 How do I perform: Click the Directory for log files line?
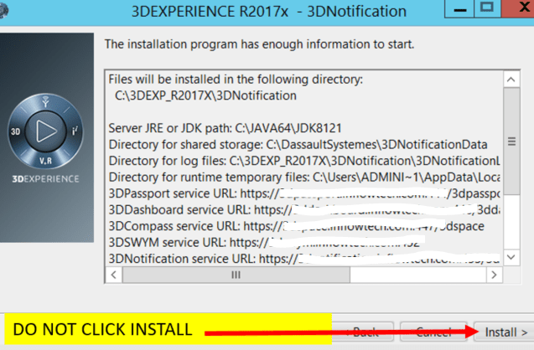[x=304, y=161]
